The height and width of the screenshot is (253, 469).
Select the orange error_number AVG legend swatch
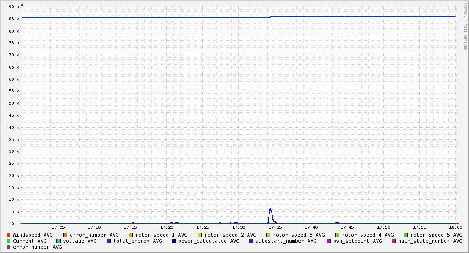[x=66, y=235]
